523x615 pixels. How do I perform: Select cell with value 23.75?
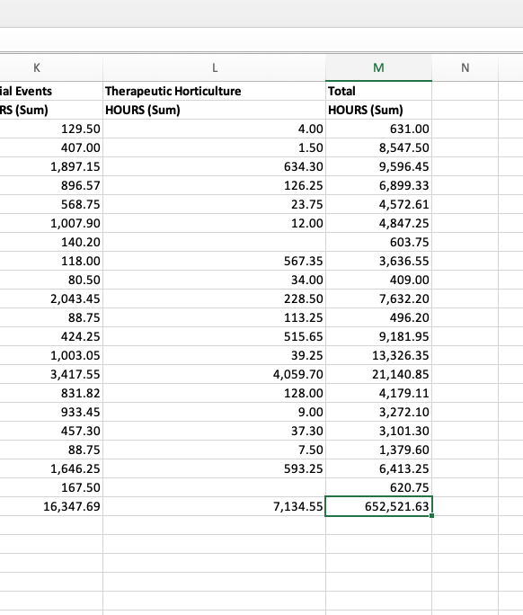(x=215, y=204)
